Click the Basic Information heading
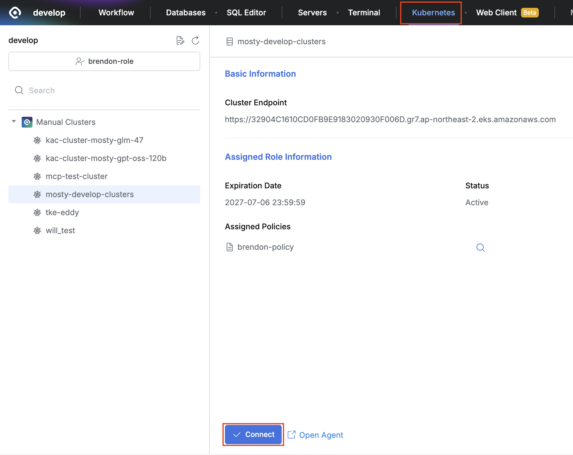The image size is (573, 455). pos(260,74)
